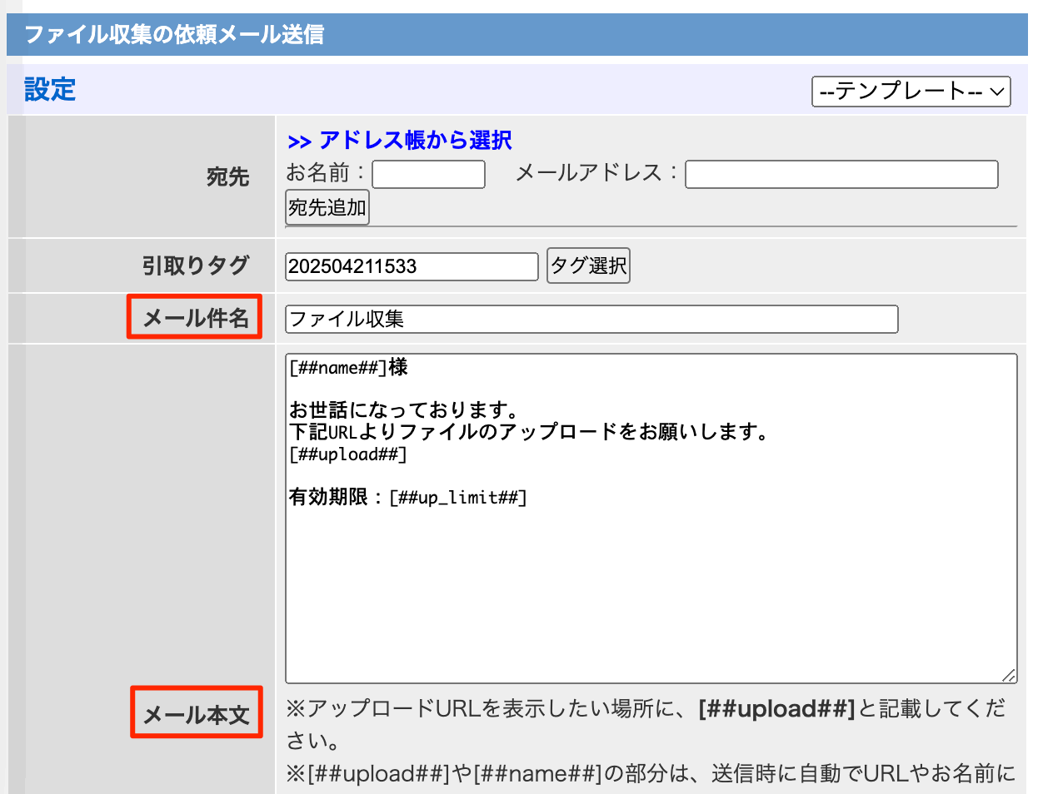Viewport: 1038px width, 794px height.
Task: Click the 宛先 row label
Action: [x=228, y=176]
